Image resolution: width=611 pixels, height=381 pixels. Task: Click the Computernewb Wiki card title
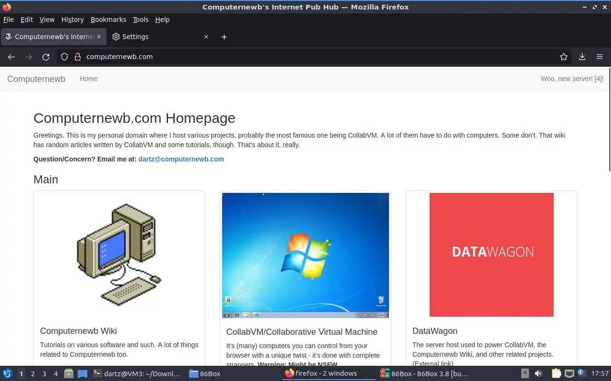(78, 331)
